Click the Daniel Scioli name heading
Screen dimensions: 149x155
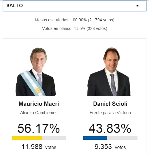pyautogui.click(x=110, y=104)
